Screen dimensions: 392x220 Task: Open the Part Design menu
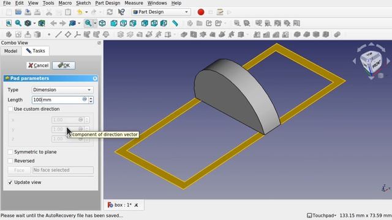pos(108,3)
